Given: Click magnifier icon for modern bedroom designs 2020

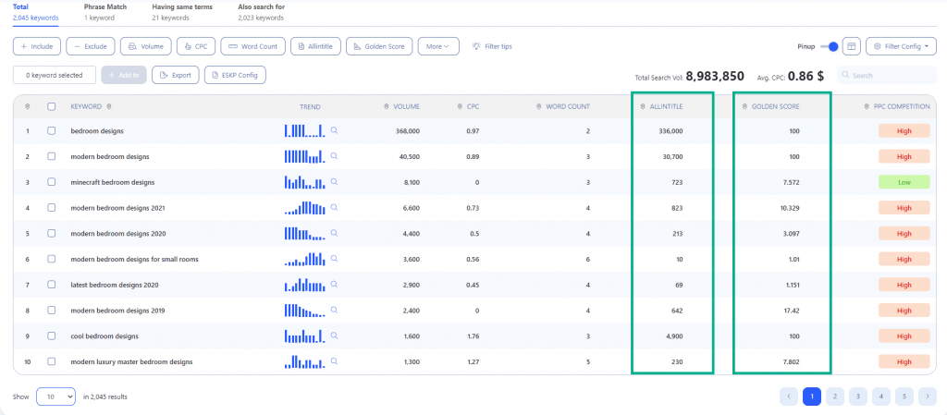Looking at the screenshot, I should 334,233.
